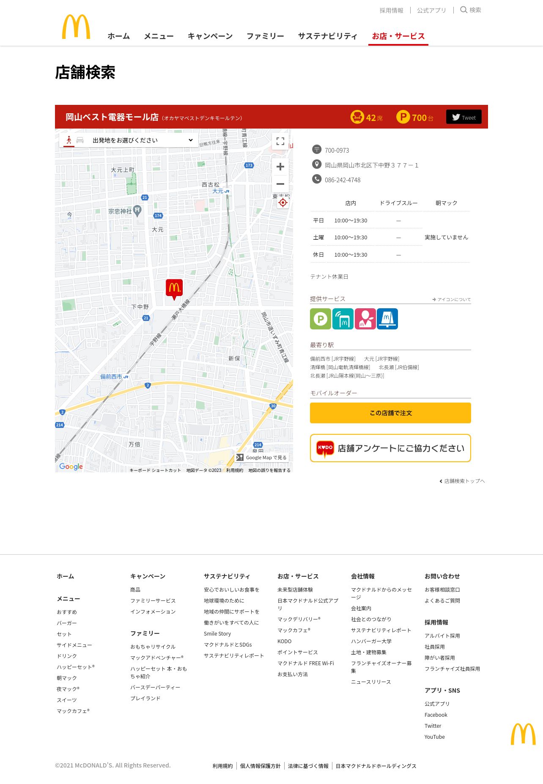543x784 pixels.
Task: Click the mobile order service icon
Action: pos(343,319)
